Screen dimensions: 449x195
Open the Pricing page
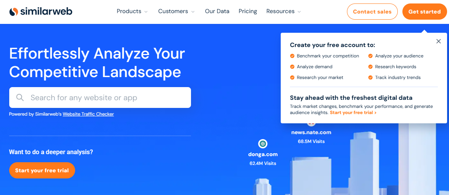coord(248,11)
